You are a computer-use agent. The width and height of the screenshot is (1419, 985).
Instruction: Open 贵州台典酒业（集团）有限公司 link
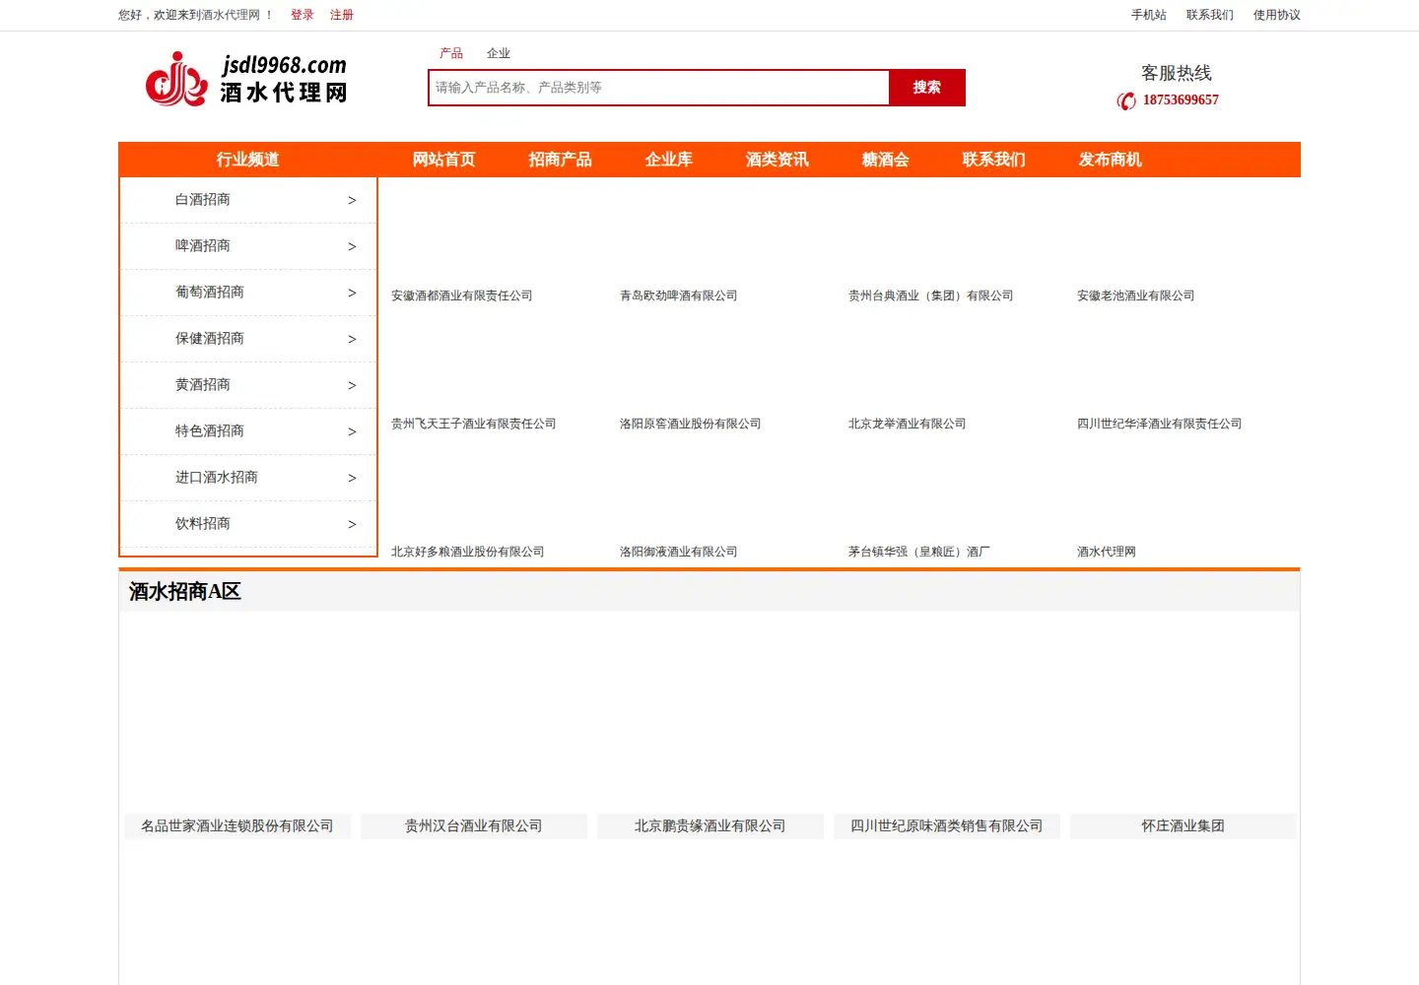pos(931,295)
